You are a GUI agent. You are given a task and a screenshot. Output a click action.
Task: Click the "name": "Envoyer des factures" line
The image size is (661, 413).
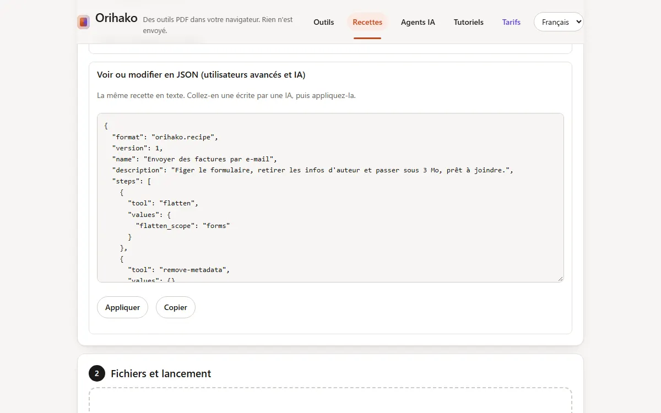[194, 159]
